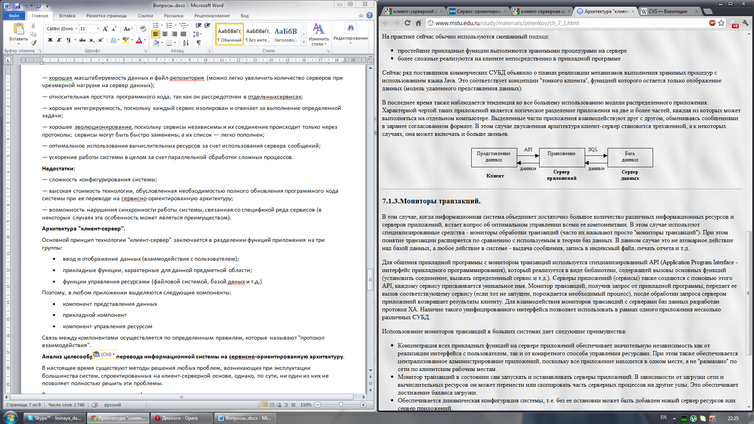Reload the page in Chrome
The width and height of the screenshot is (754, 424).
coord(407,23)
